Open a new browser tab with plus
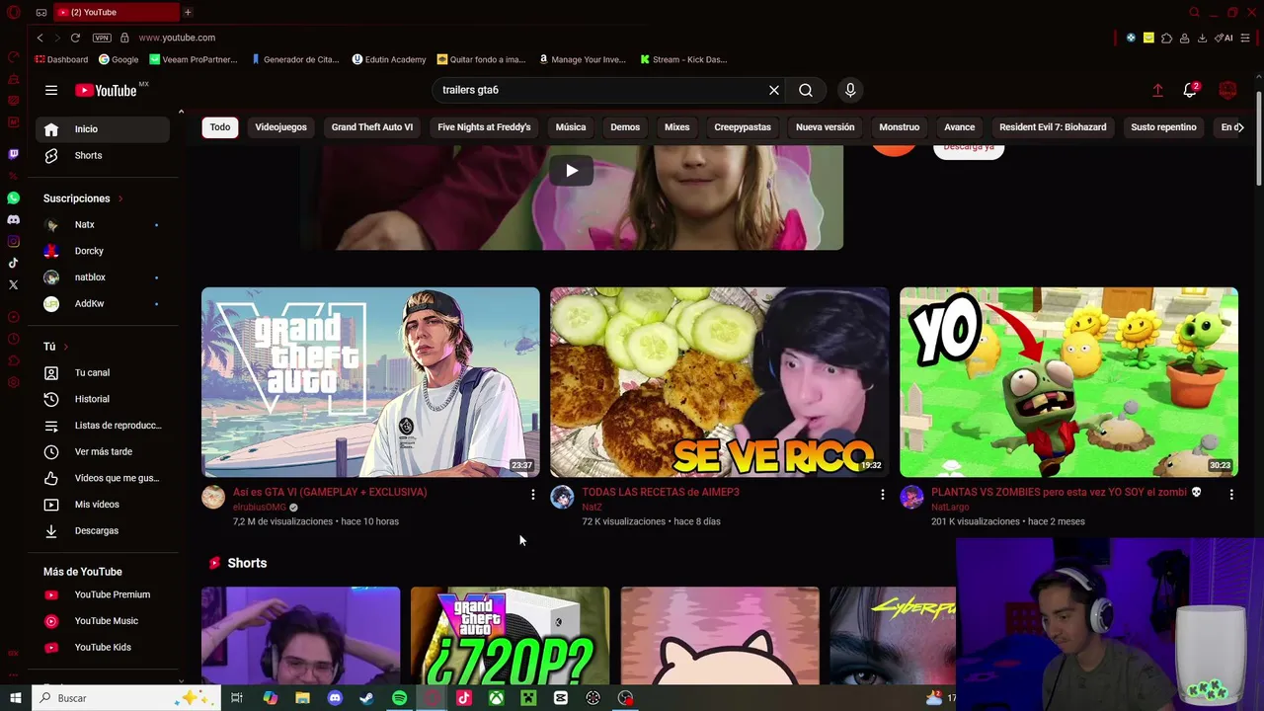Screen dimensions: 1264x711 pos(188,12)
